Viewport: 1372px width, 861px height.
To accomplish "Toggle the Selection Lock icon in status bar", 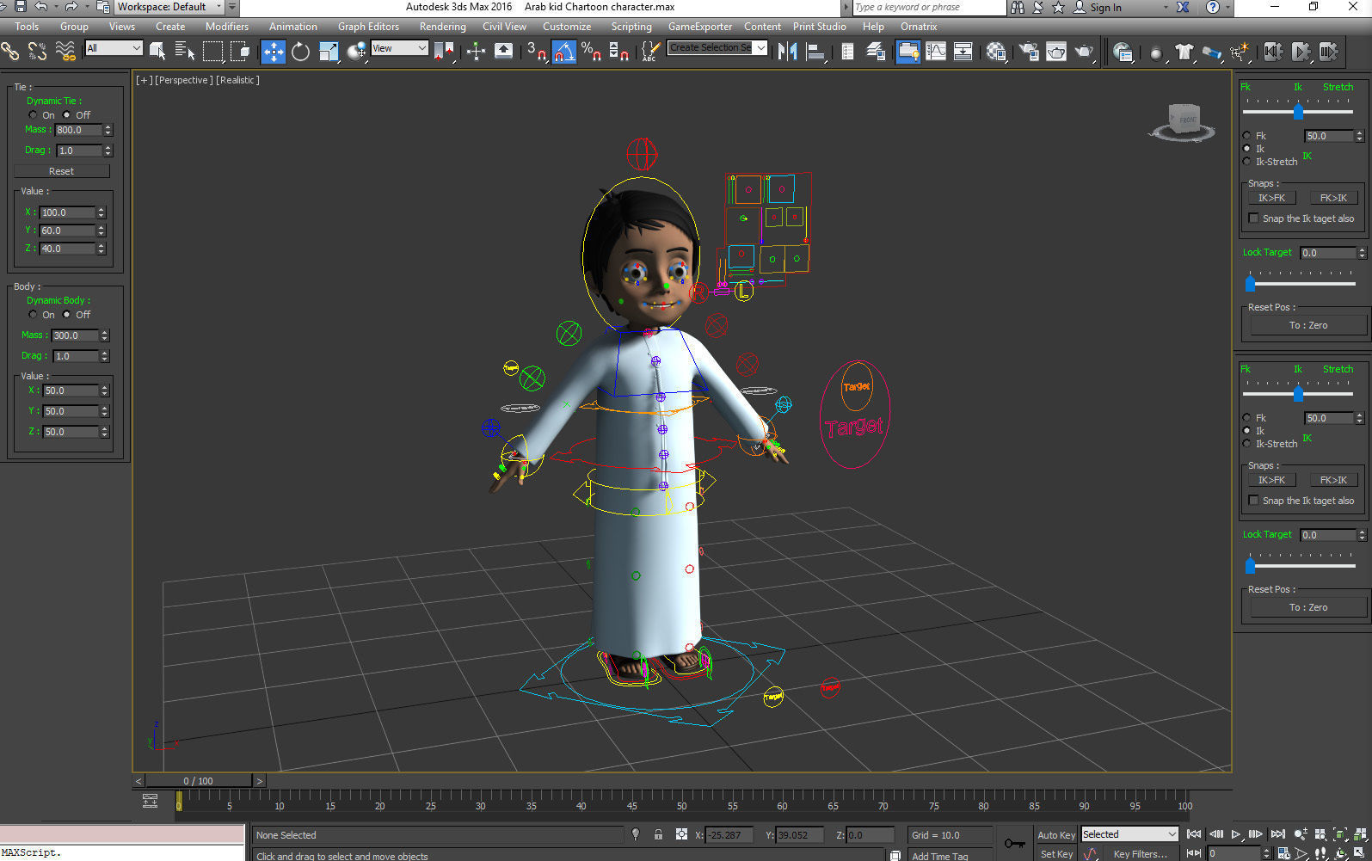I will pyautogui.click(x=658, y=834).
